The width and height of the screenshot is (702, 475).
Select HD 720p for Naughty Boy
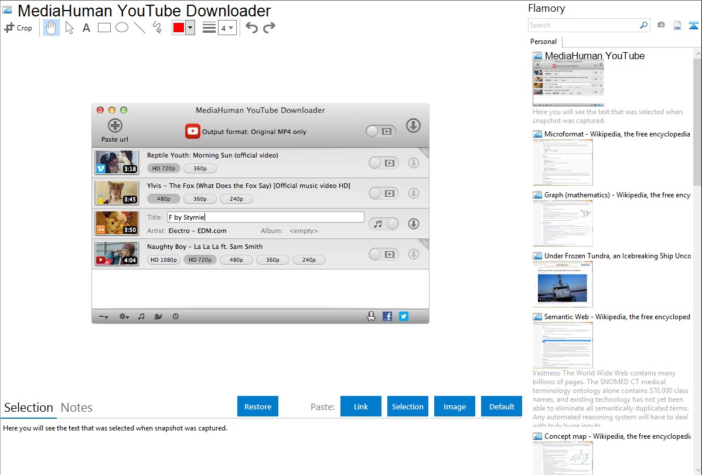pyautogui.click(x=200, y=259)
